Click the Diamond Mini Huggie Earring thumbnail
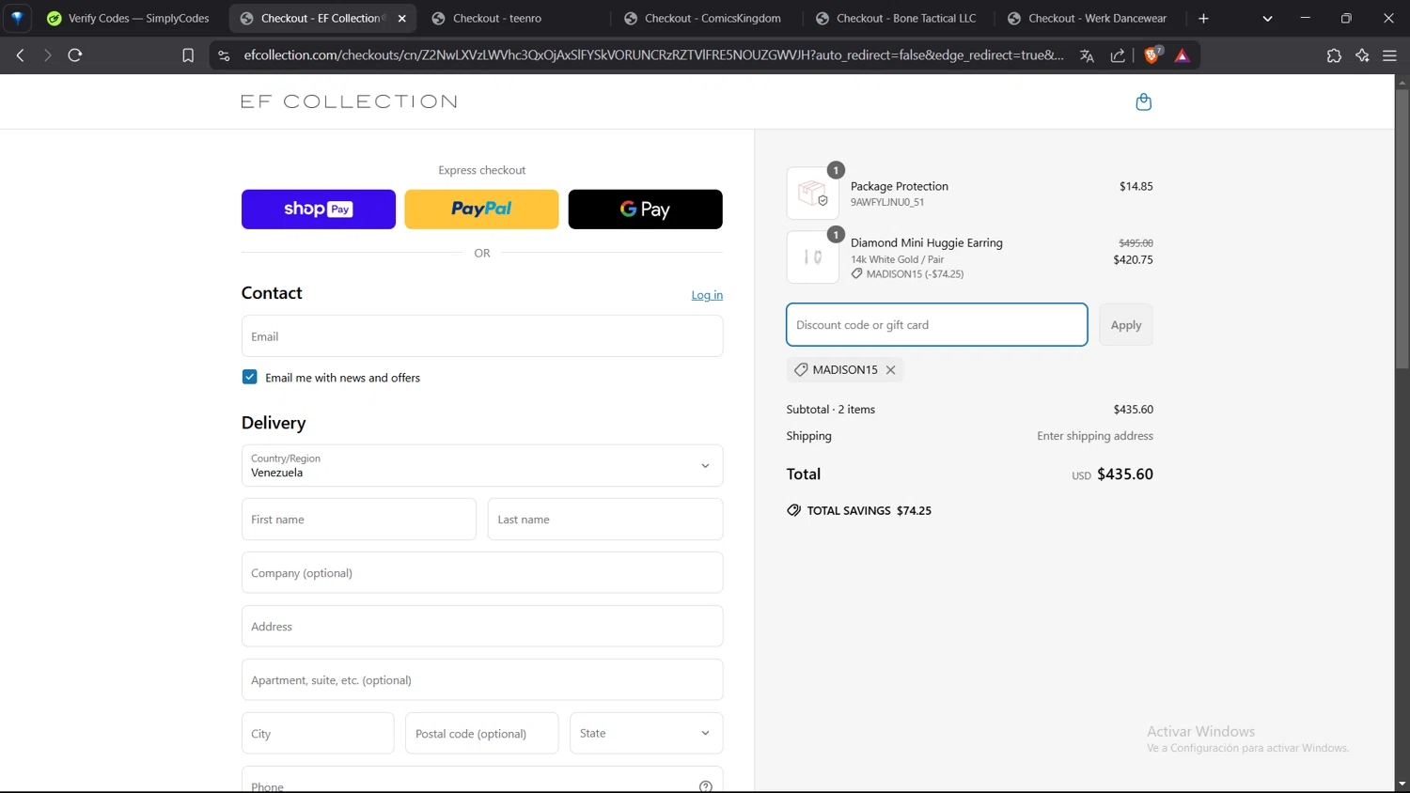This screenshot has width=1410, height=793. 812,257
